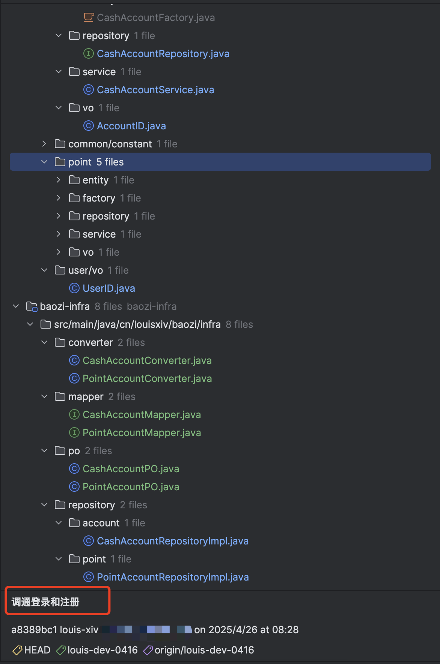Click the origin/louis-dev-0416 remote tag icon

click(148, 650)
